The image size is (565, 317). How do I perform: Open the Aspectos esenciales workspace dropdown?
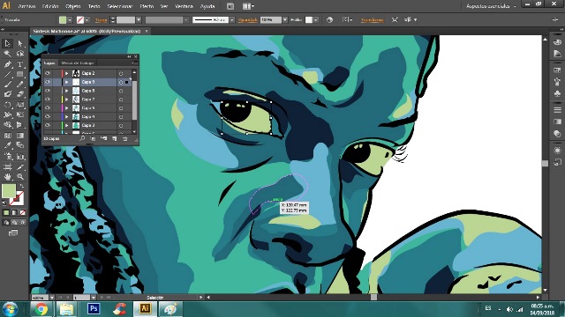coord(491,6)
